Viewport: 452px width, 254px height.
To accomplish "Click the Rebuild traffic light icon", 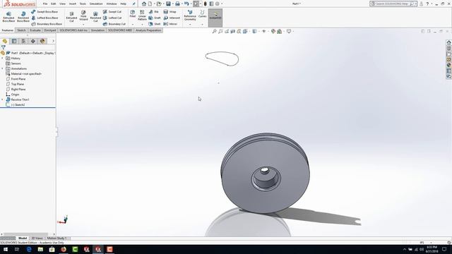I will pos(205,4).
